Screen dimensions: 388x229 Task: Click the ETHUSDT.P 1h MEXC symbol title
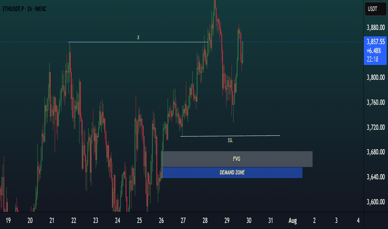pyautogui.click(x=25, y=9)
